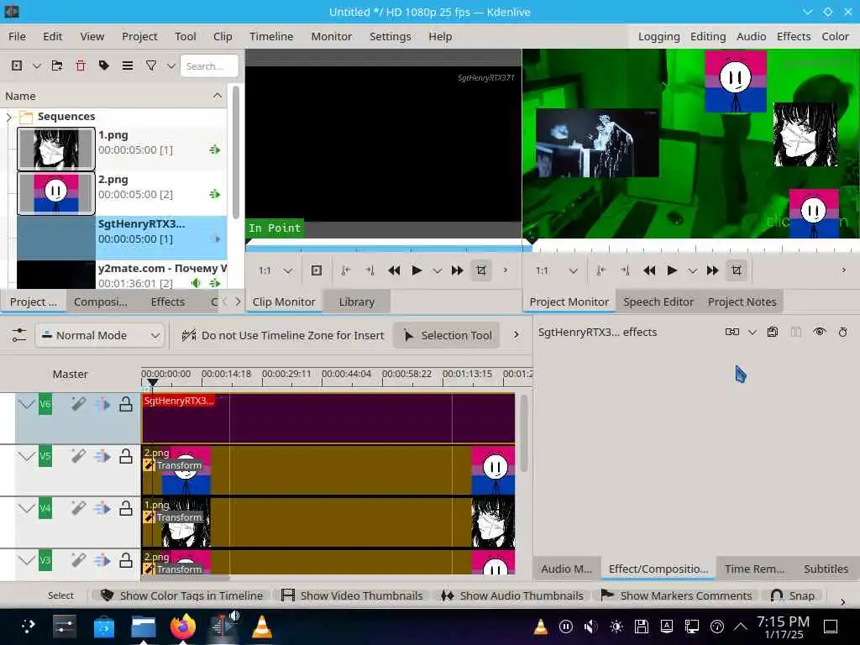Click the Project Monitor timeline ruler
860x645 pixels.
691,246
